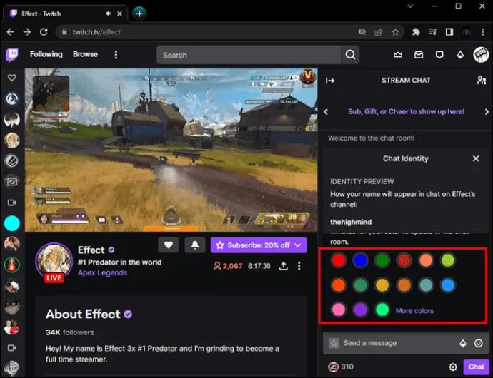Go to the Following tab

pyautogui.click(x=46, y=54)
